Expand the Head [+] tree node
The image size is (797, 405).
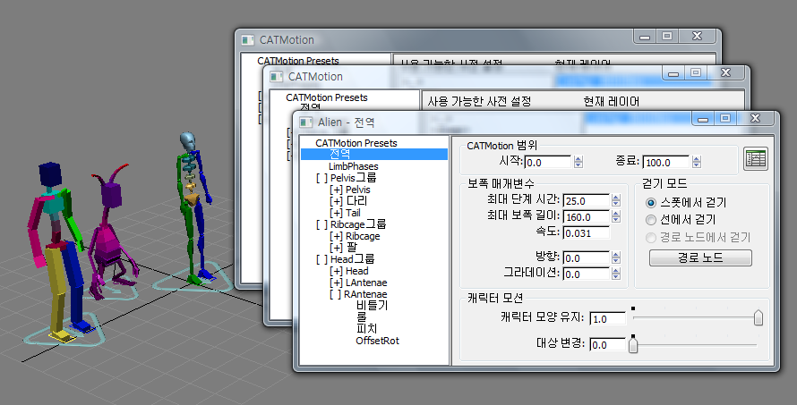336,271
